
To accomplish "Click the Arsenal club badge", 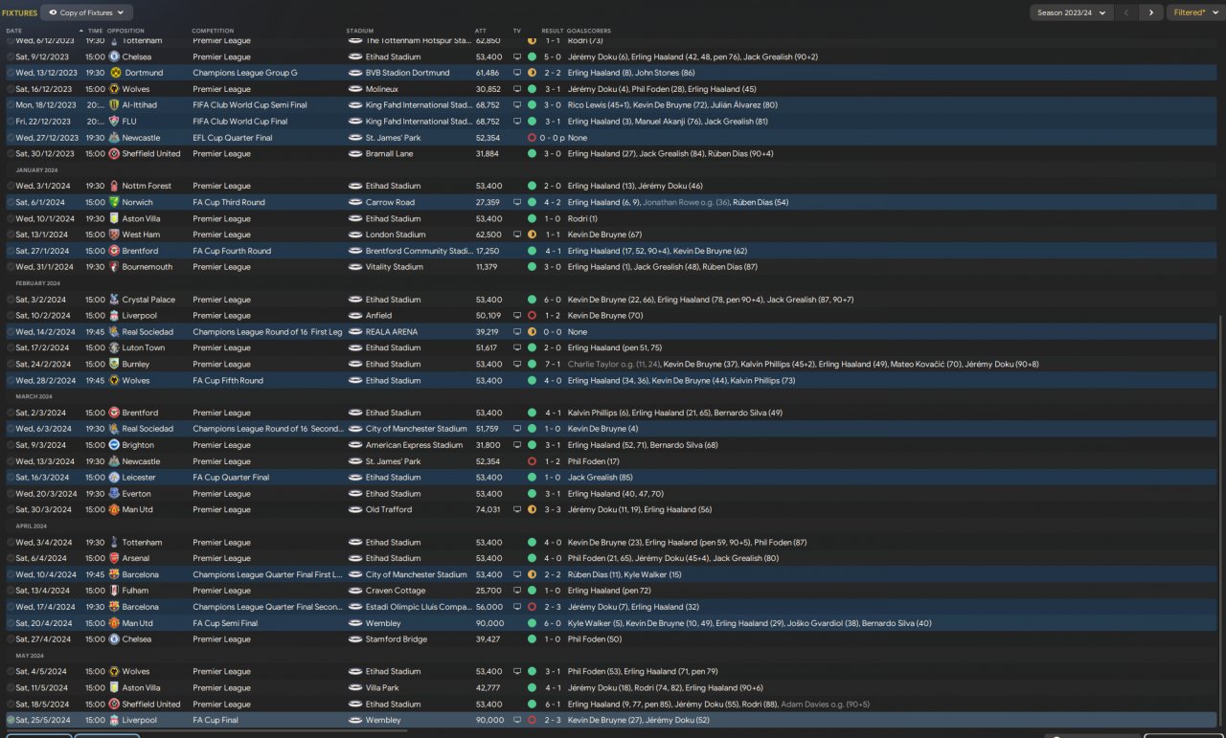I will click(x=114, y=558).
